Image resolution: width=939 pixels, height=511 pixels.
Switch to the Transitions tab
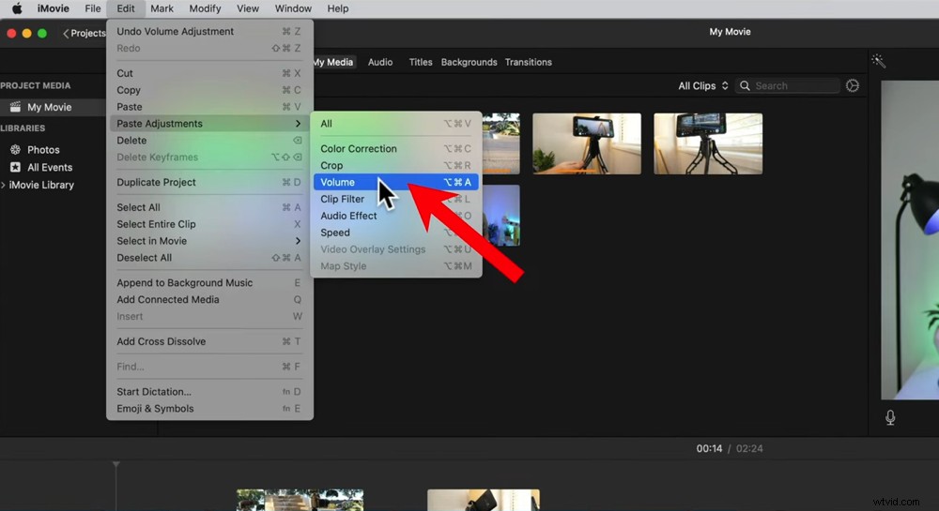(528, 62)
